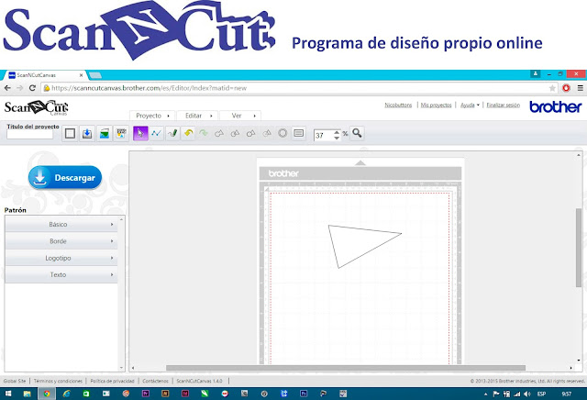Click the taskbar clock 9:57
587x400 pixels.
[x=567, y=394]
